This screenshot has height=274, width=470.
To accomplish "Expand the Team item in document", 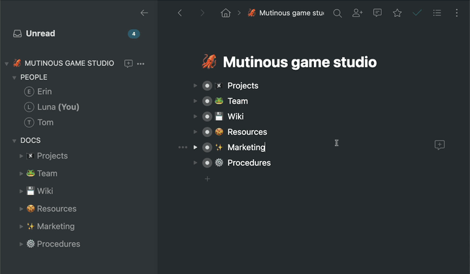I will pos(195,101).
